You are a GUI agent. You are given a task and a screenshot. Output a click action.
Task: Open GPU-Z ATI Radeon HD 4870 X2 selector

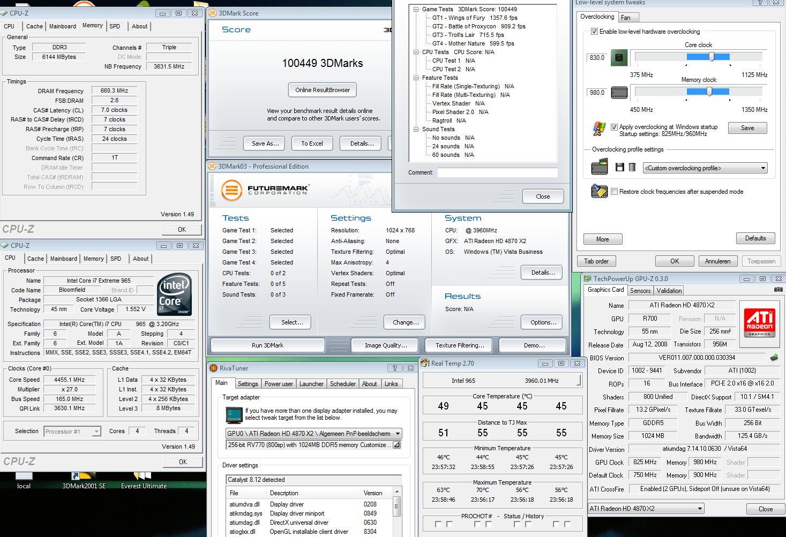646,509
